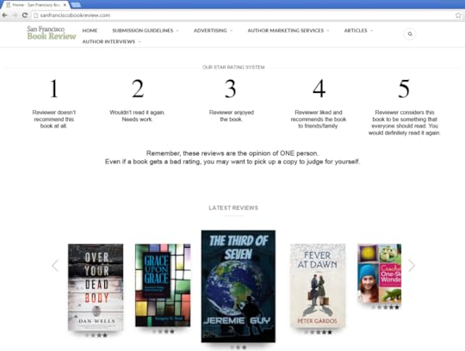Open site search magnifier icon
The height and width of the screenshot is (351, 465).
[x=410, y=34]
